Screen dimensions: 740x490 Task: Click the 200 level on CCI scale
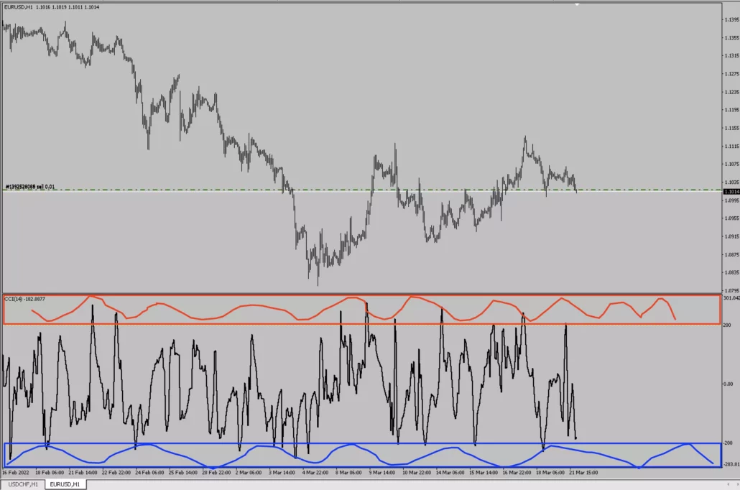tap(727, 325)
